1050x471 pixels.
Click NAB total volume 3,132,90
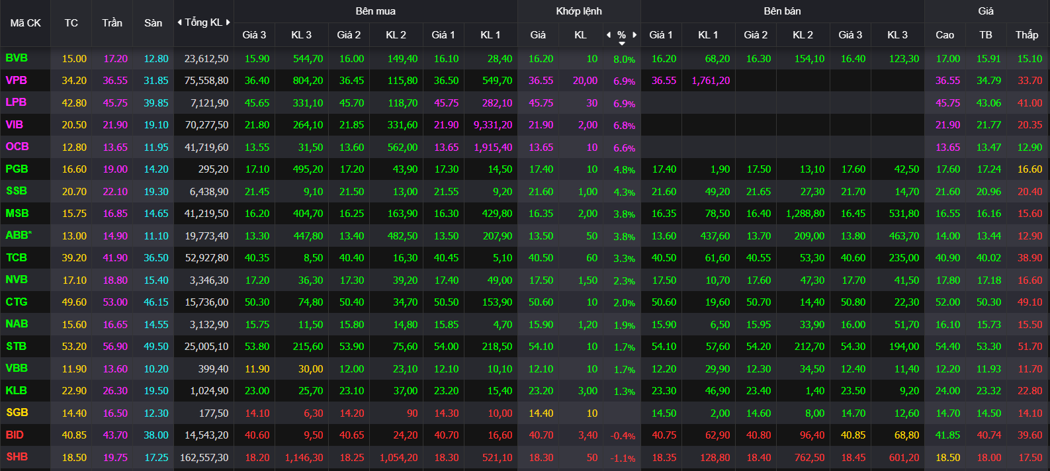[209, 325]
